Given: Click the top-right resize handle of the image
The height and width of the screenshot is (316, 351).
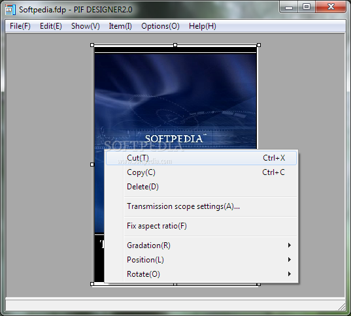Looking at the screenshot, I should click(259, 45).
